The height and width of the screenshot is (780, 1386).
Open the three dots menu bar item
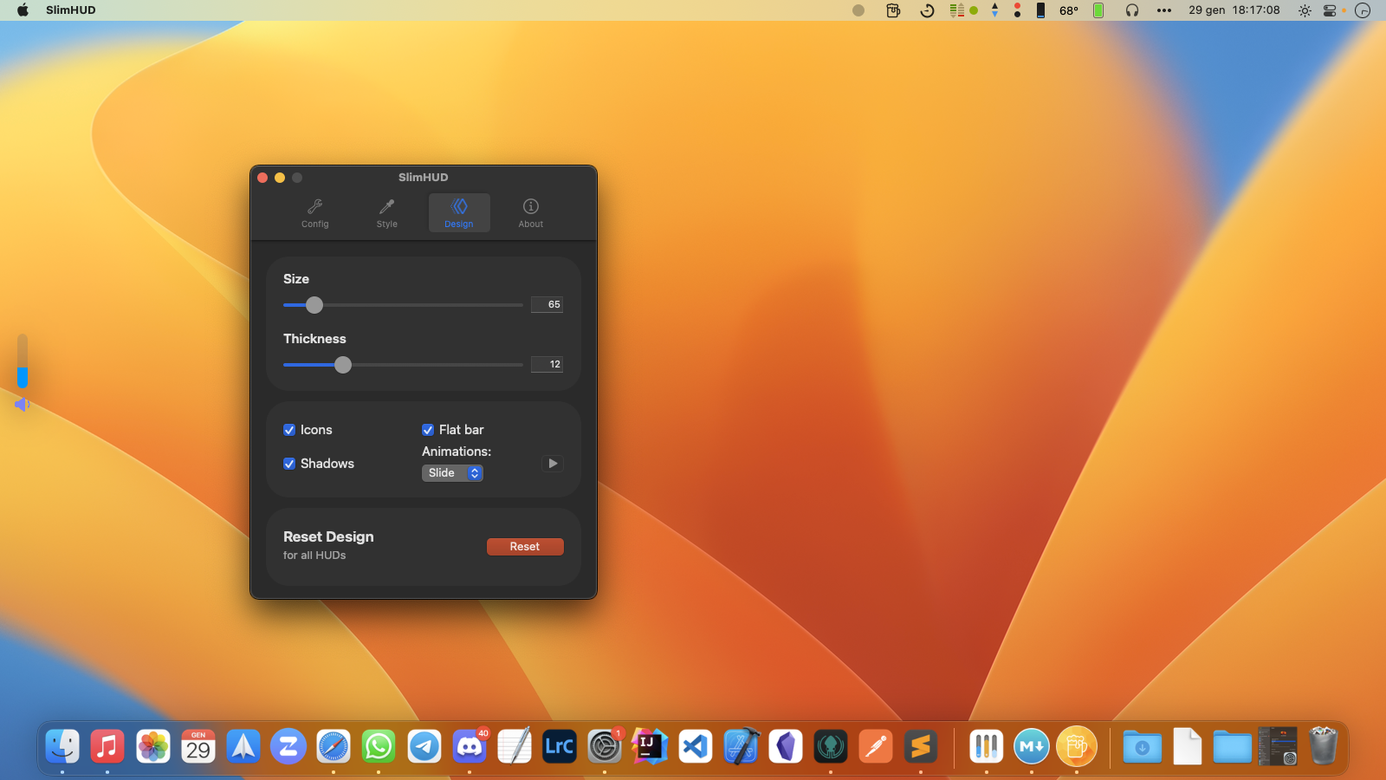pyautogui.click(x=1164, y=10)
